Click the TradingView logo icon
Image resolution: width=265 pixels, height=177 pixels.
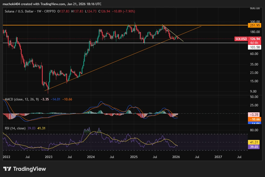click(7, 169)
